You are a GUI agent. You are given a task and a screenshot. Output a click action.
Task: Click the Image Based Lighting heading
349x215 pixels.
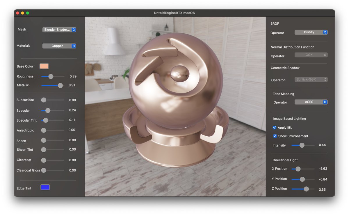pyautogui.click(x=289, y=119)
